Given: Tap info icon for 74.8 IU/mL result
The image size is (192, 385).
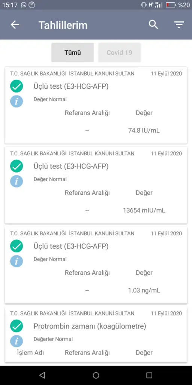Looking at the screenshot, I should pos(16,102).
